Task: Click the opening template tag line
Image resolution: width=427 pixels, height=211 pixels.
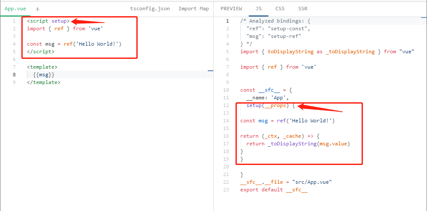Action: pyautogui.click(x=42, y=67)
